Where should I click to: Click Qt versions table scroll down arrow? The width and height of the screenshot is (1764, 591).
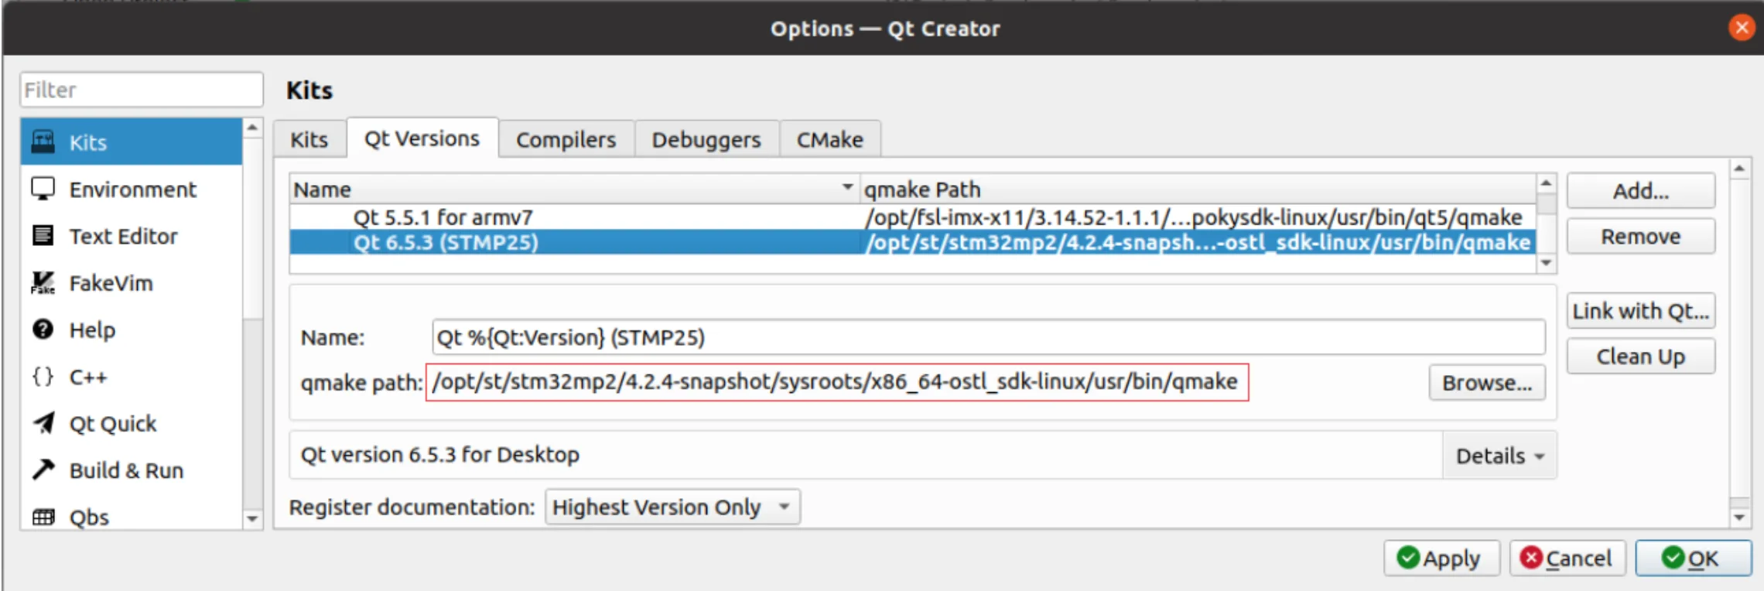click(1546, 263)
